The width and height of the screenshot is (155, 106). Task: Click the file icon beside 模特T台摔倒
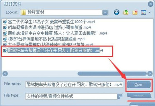[x=5, y=39]
